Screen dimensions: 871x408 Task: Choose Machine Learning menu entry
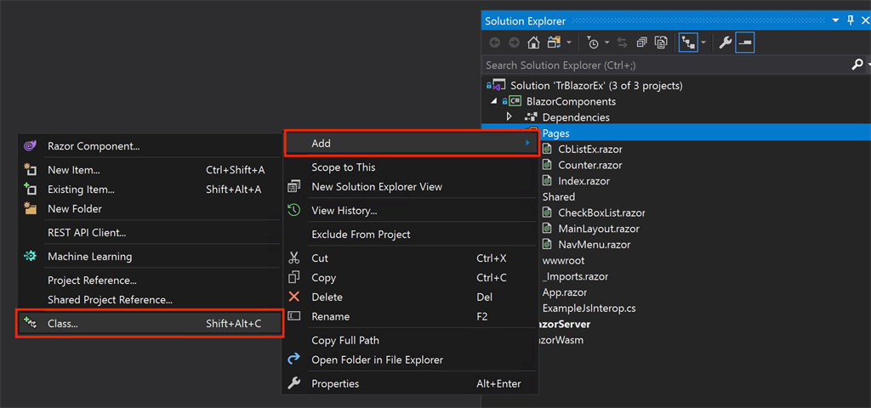click(150, 257)
